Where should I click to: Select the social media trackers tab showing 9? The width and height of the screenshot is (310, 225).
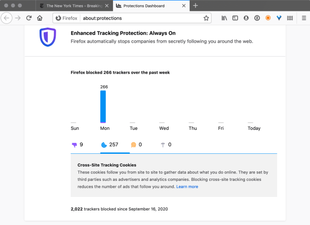77,145
